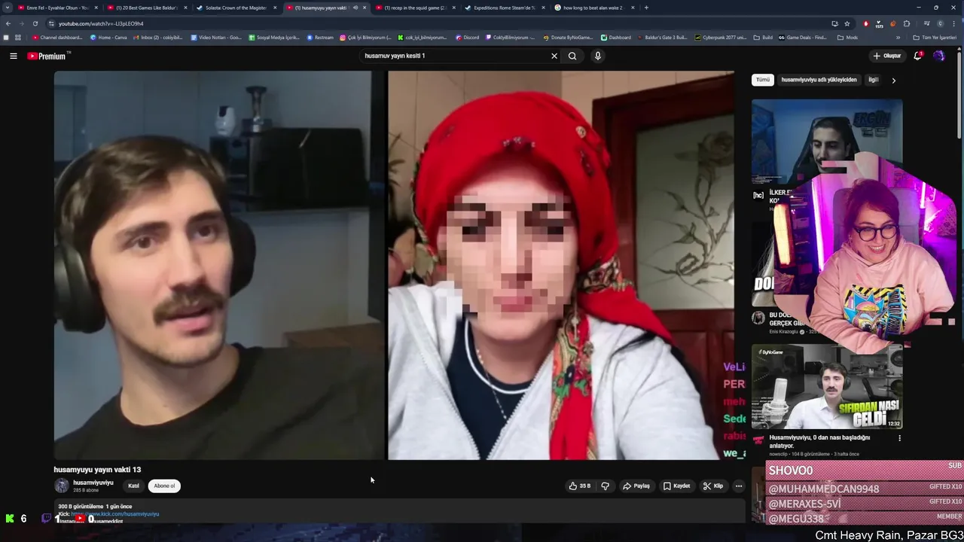Open the media control icon in toolbar
Viewport: 964px width, 542px height.
[x=926, y=23]
